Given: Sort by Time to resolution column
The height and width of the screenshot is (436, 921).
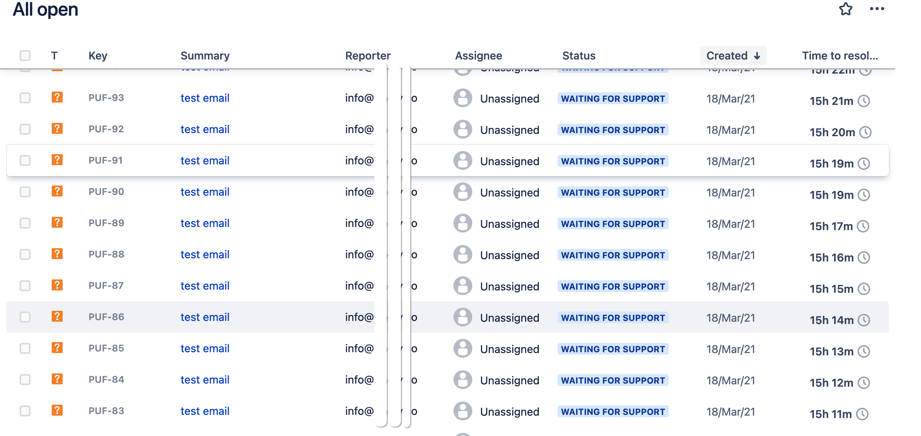Looking at the screenshot, I should tap(840, 56).
